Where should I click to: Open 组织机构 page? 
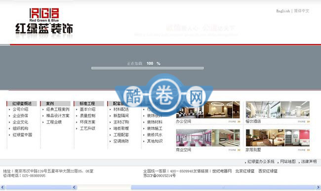click(20, 128)
